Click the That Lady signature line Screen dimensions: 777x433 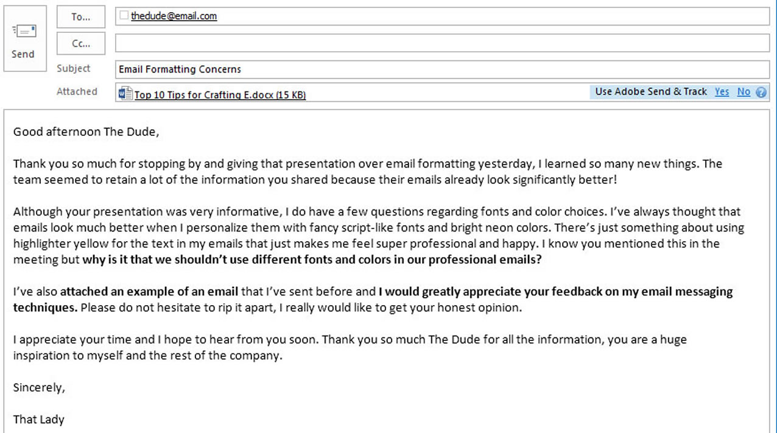[x=39, y=419]
